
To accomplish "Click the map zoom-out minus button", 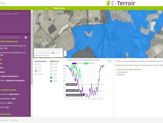I will click(x=65, y=54).
